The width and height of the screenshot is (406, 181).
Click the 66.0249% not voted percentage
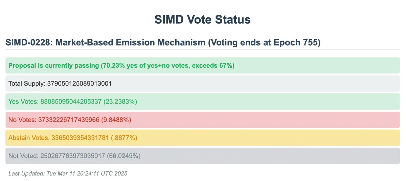pyautogui.click(x=124, y=156)
